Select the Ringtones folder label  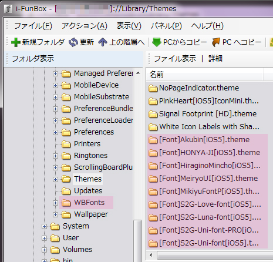[91, 156]
